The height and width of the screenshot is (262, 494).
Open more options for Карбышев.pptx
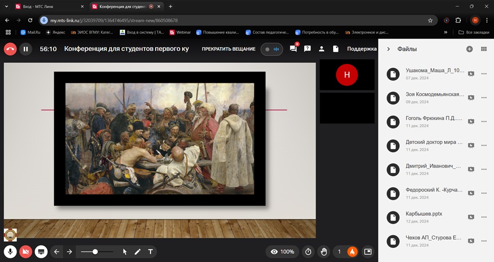coord(484,217)
